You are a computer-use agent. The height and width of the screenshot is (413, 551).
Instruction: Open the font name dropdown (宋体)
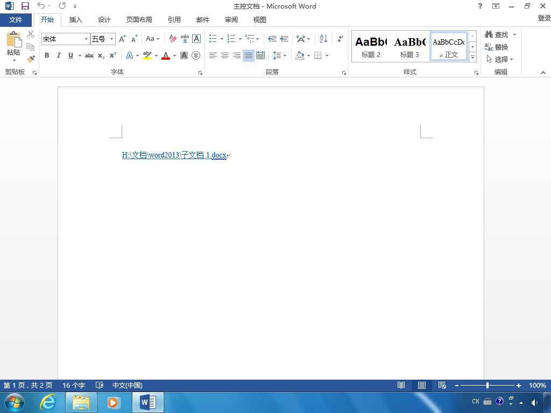point(86,39)
